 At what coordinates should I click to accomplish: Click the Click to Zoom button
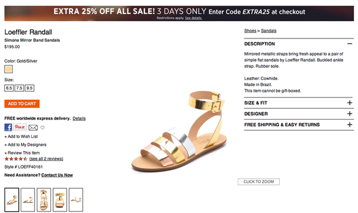tap(258, 182)
